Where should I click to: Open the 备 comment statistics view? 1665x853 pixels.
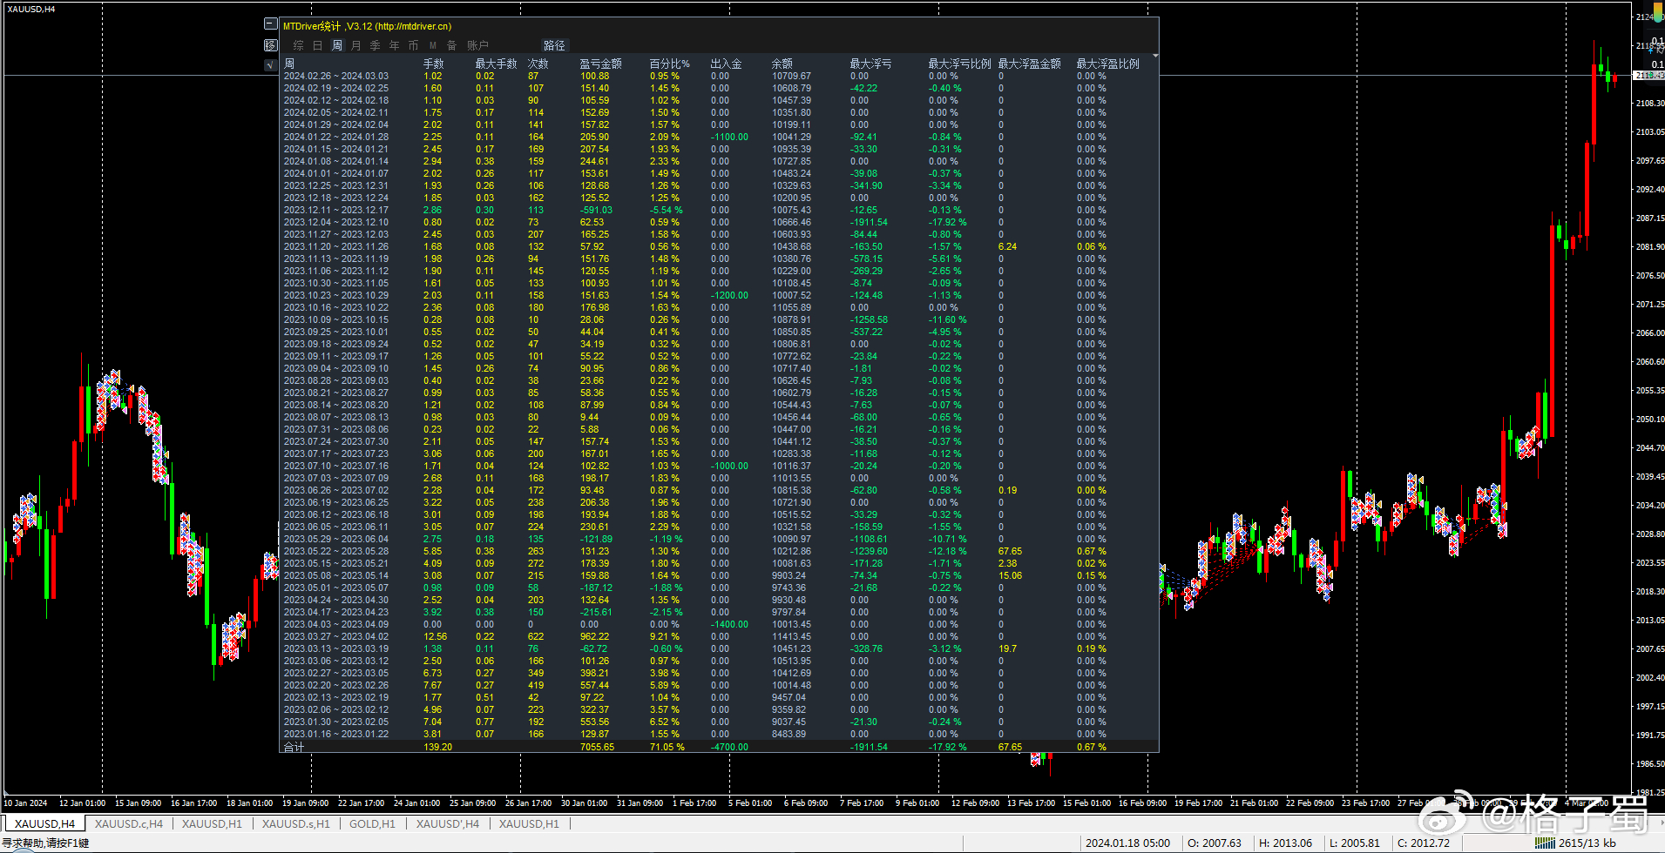[452, 45]
